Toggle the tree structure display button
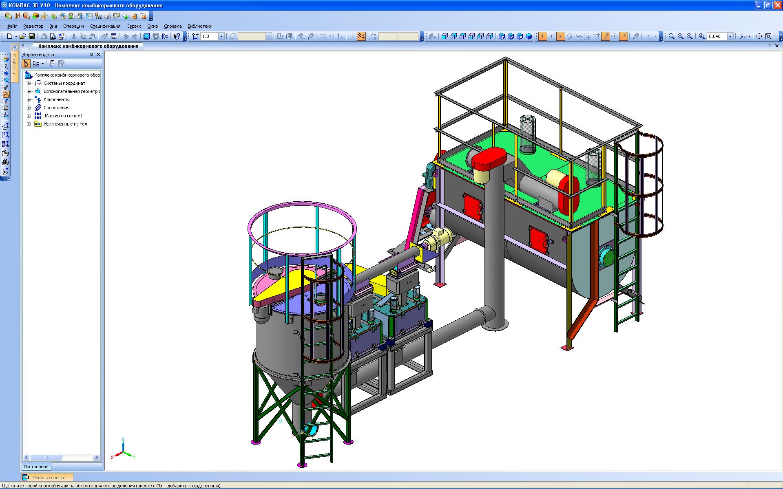 click(26, 64)
